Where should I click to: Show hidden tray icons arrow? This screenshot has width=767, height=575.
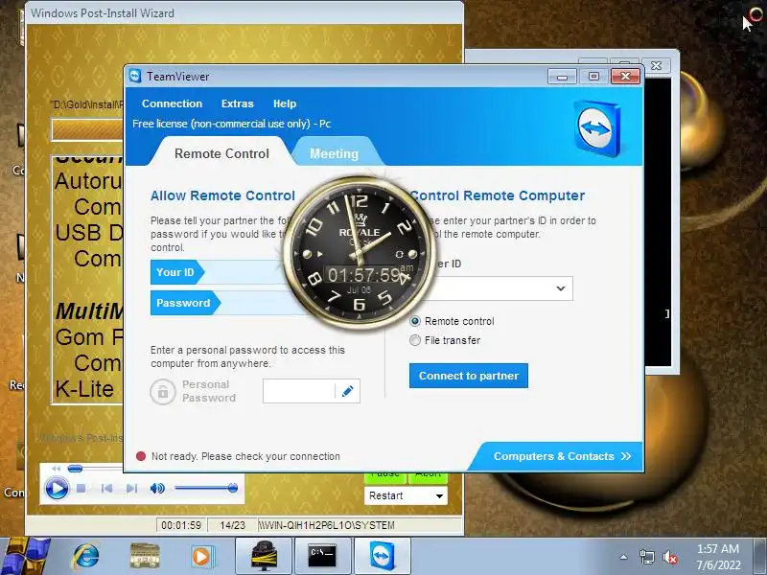click(x=623, y=557)
